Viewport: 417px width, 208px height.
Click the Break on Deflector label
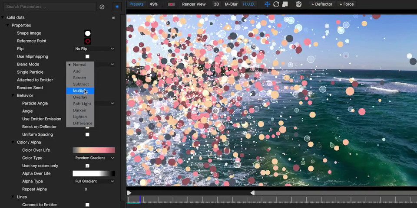40,127
